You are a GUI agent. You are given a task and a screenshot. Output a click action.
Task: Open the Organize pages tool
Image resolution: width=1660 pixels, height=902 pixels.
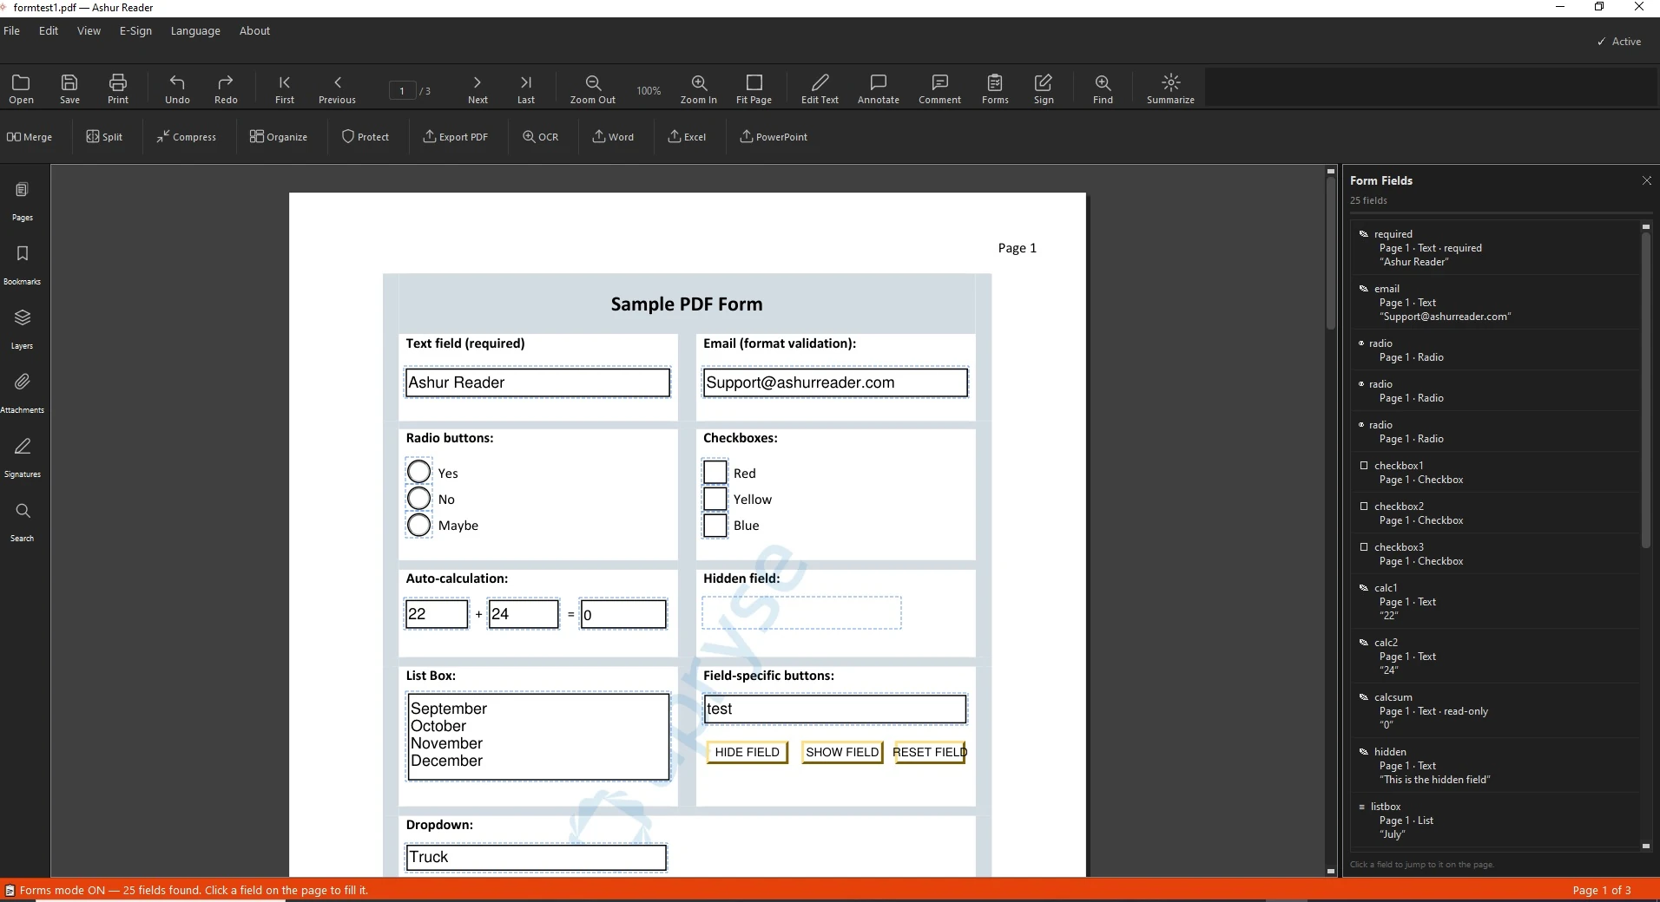coord(279,137)
